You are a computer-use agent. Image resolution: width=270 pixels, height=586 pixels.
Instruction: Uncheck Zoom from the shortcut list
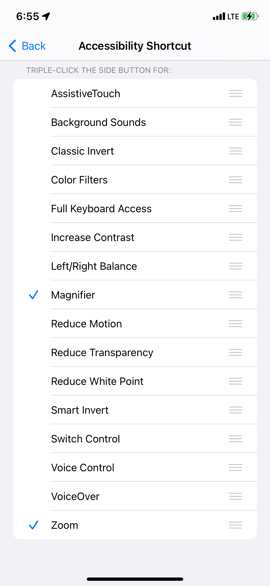[x=34, y=525]
